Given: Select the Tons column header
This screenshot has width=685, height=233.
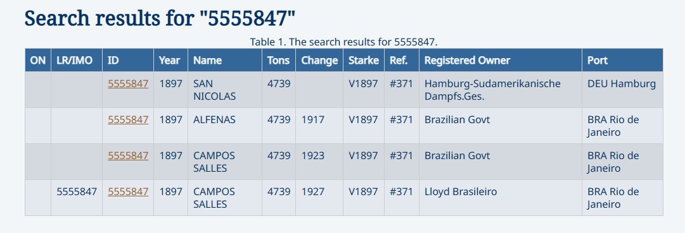Looking at the screenshot, I should (x=279, y=60).
